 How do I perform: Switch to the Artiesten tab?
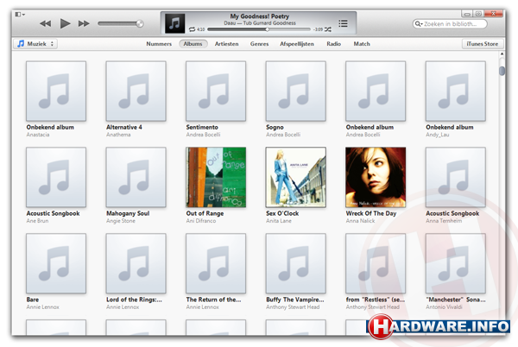(x=226, y=43)
